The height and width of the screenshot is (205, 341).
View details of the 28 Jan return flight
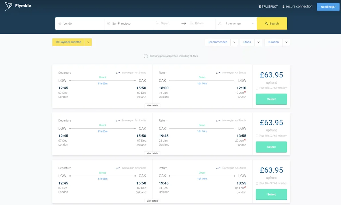(152, 153)
